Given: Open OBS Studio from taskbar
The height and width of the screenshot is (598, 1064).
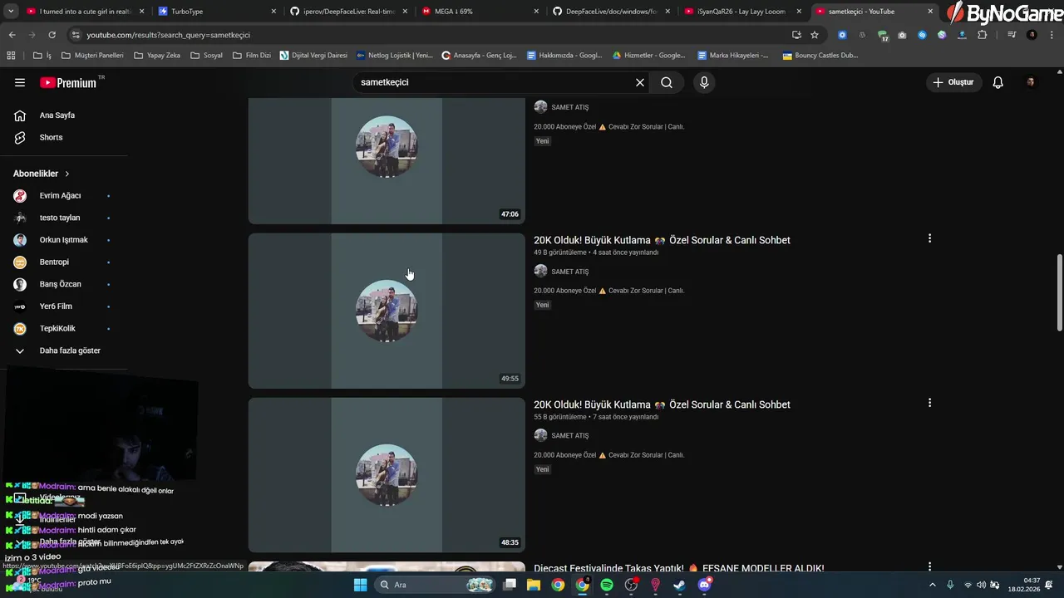Looking at the screenshot, I should pos(632,585).
